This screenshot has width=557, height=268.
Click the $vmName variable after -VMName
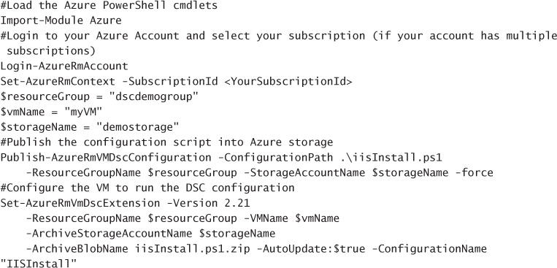(x=317, y=218)
